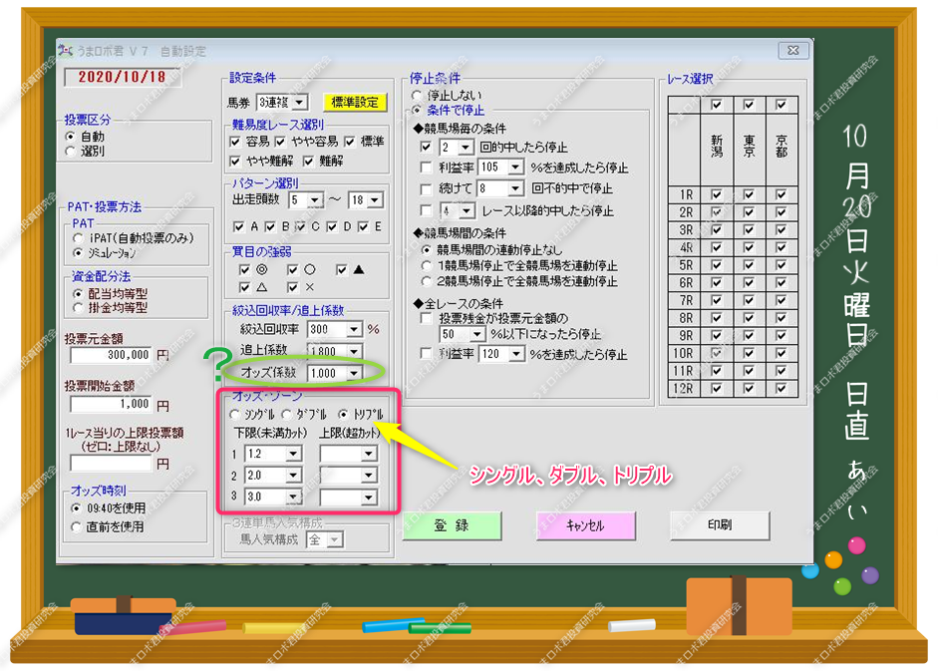
Task: Toggle 6R checkbox for 東京
Action: pyautogui.click(x=749, y=282)
